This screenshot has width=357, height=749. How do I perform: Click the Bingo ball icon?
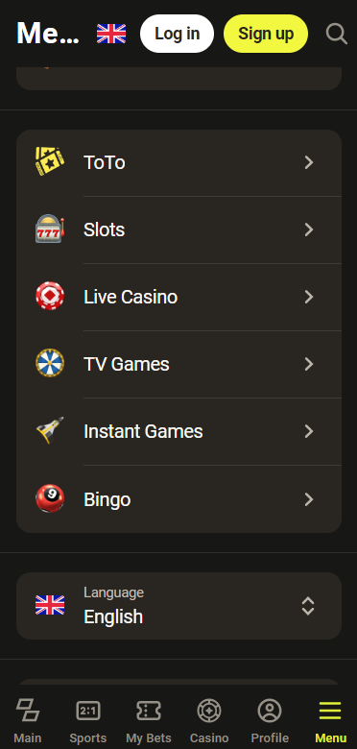tap(50, 499)
